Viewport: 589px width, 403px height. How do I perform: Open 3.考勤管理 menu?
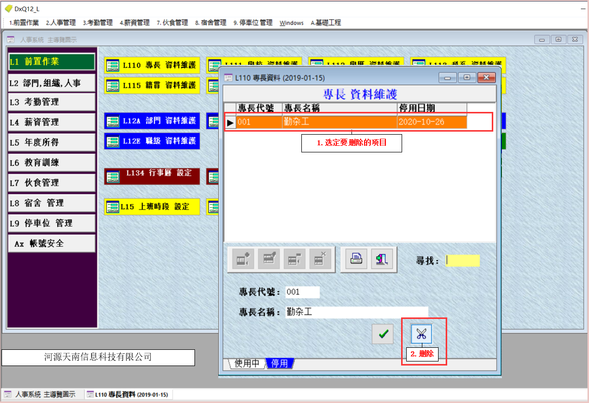tap(98, 23)
